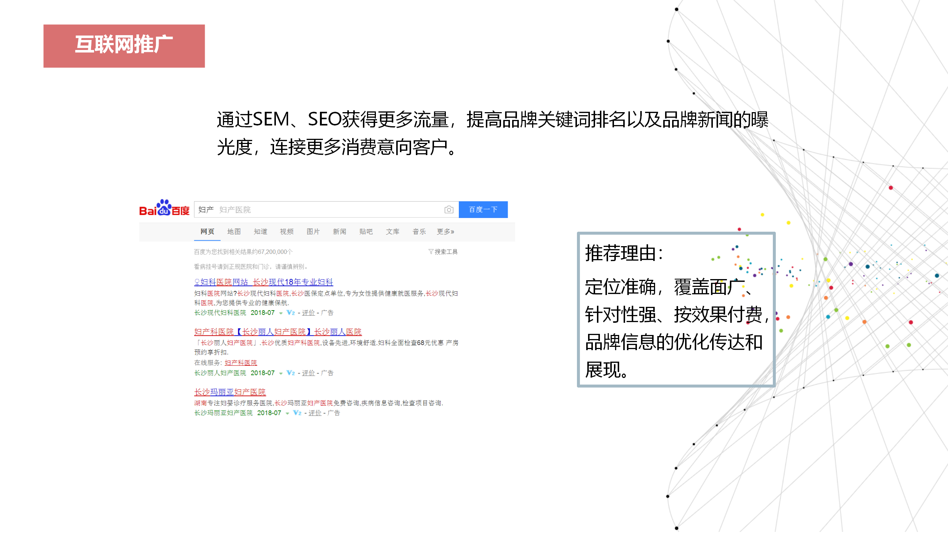
Task: Open the 文库 tab
Action: [x=393, y=232]
